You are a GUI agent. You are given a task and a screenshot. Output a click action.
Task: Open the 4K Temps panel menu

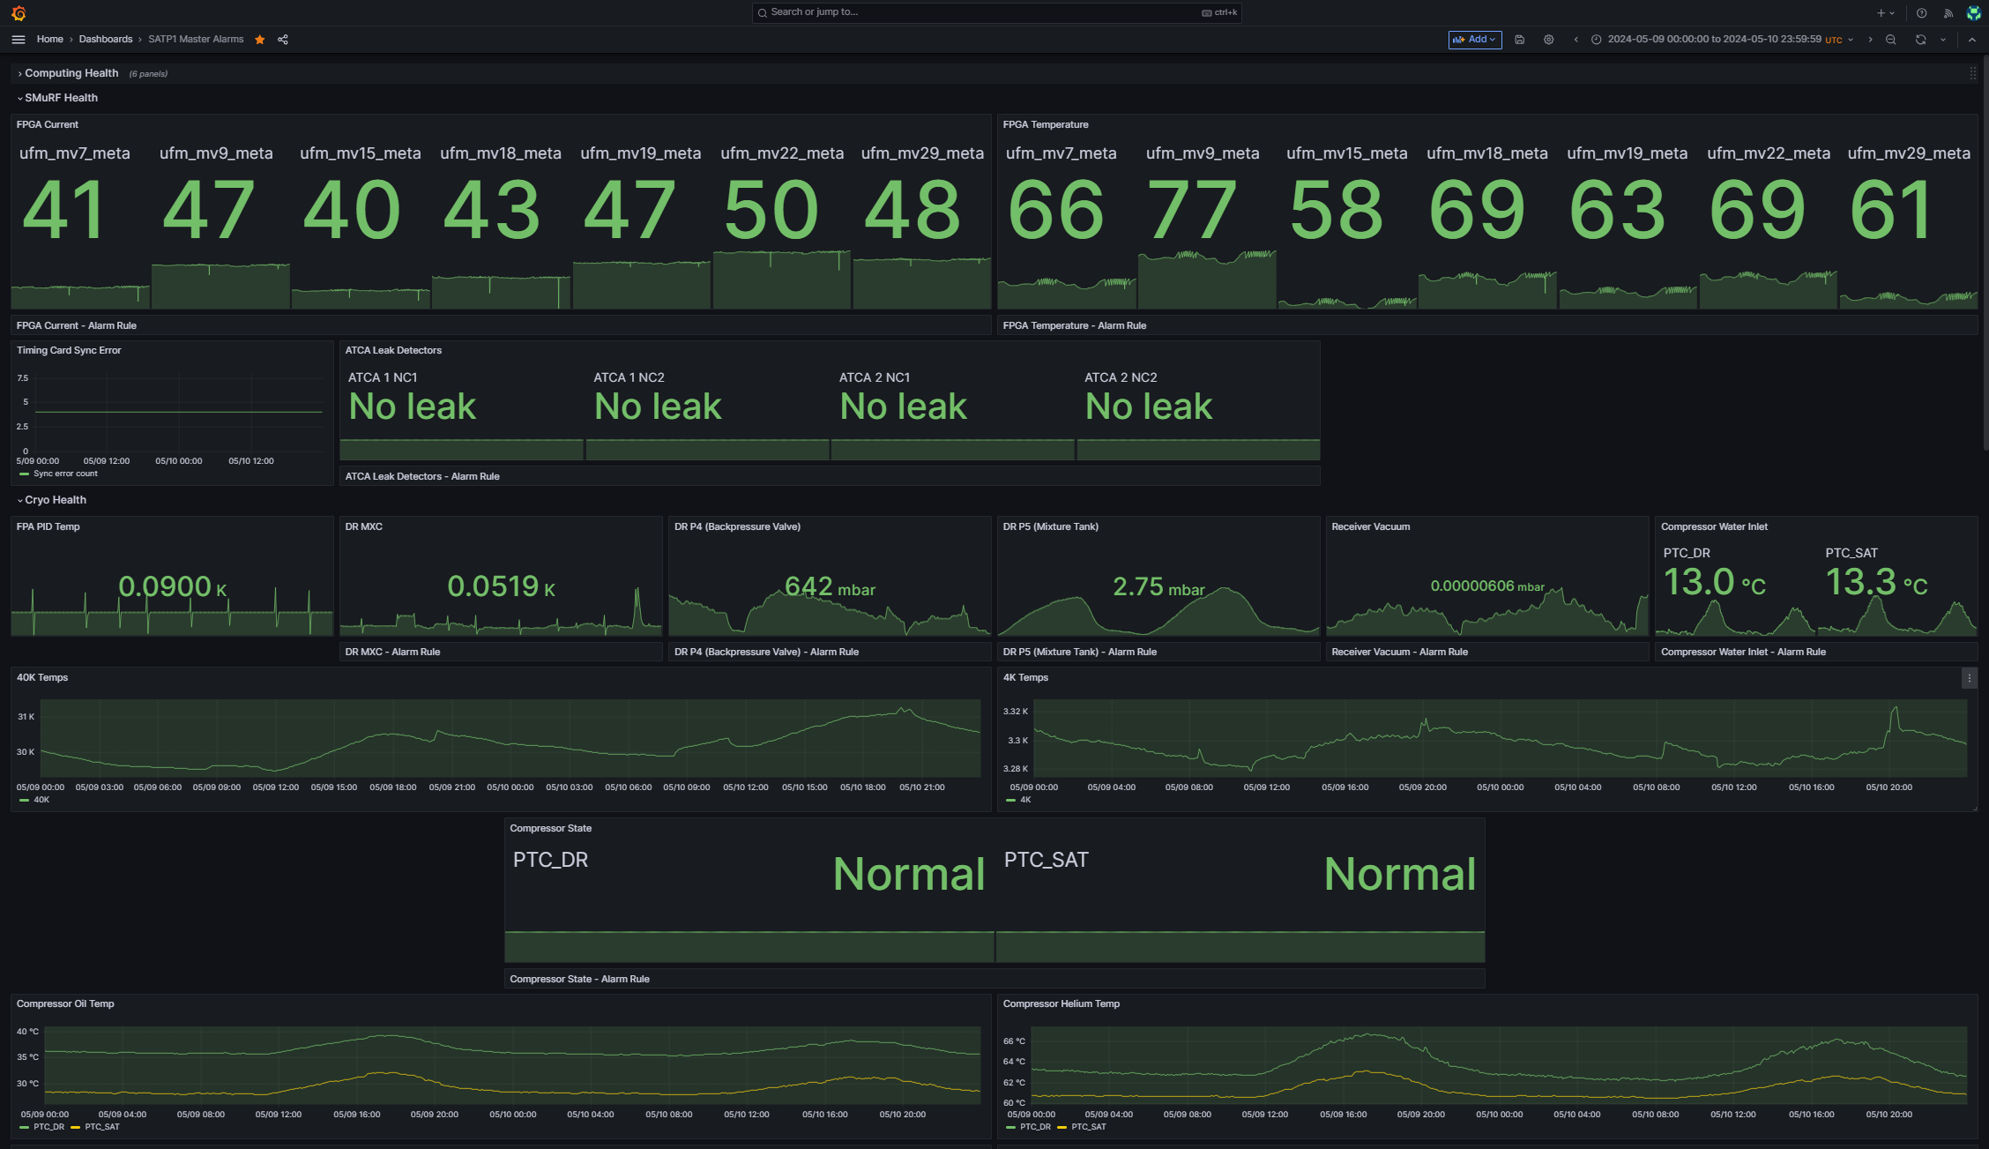pos(1970,677)
